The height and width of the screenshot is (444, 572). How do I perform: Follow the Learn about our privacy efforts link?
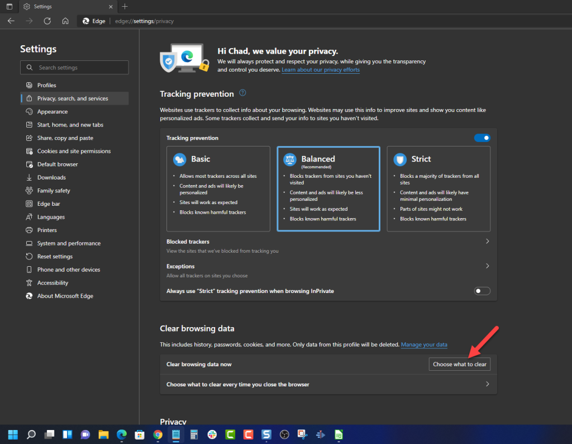[321, 70]
